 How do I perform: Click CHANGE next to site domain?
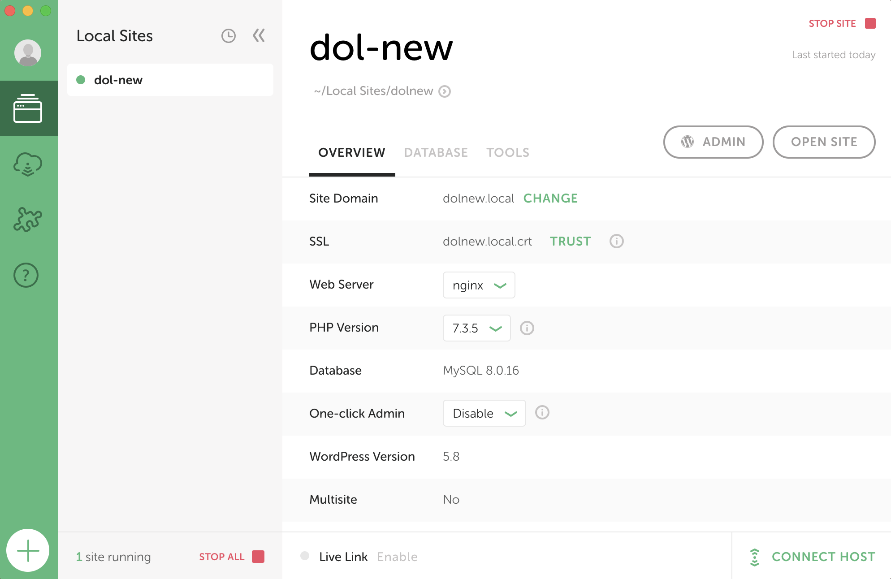550,199
